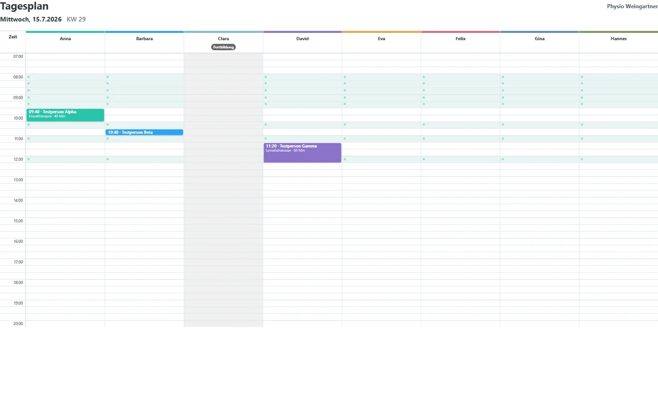This screenshot has width=658, height=411.
Task: Click the 17:00 time label
Action: [18, 262]
